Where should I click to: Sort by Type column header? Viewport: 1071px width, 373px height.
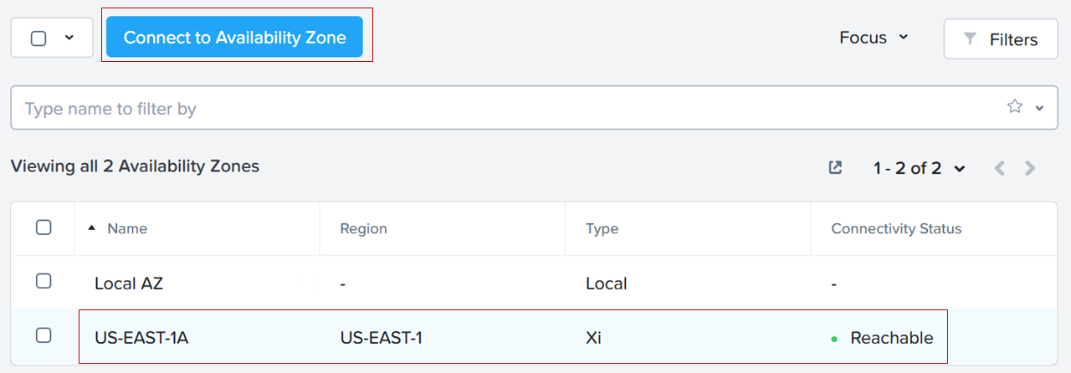tap(602, 228)
